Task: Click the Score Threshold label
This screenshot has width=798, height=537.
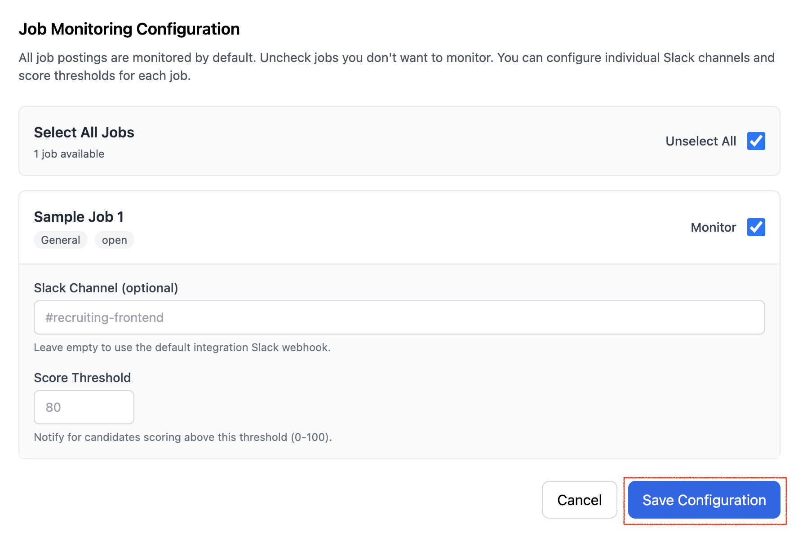Action: click(x=82, y=378)
